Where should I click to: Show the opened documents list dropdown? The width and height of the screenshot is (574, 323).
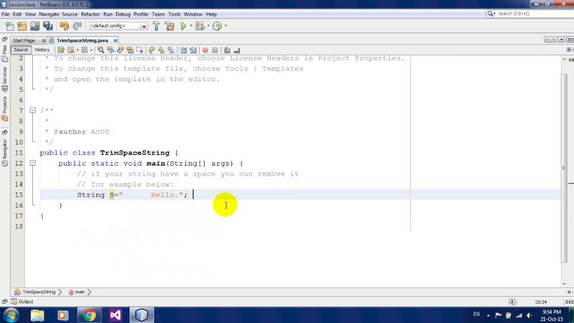coord(561,40)
